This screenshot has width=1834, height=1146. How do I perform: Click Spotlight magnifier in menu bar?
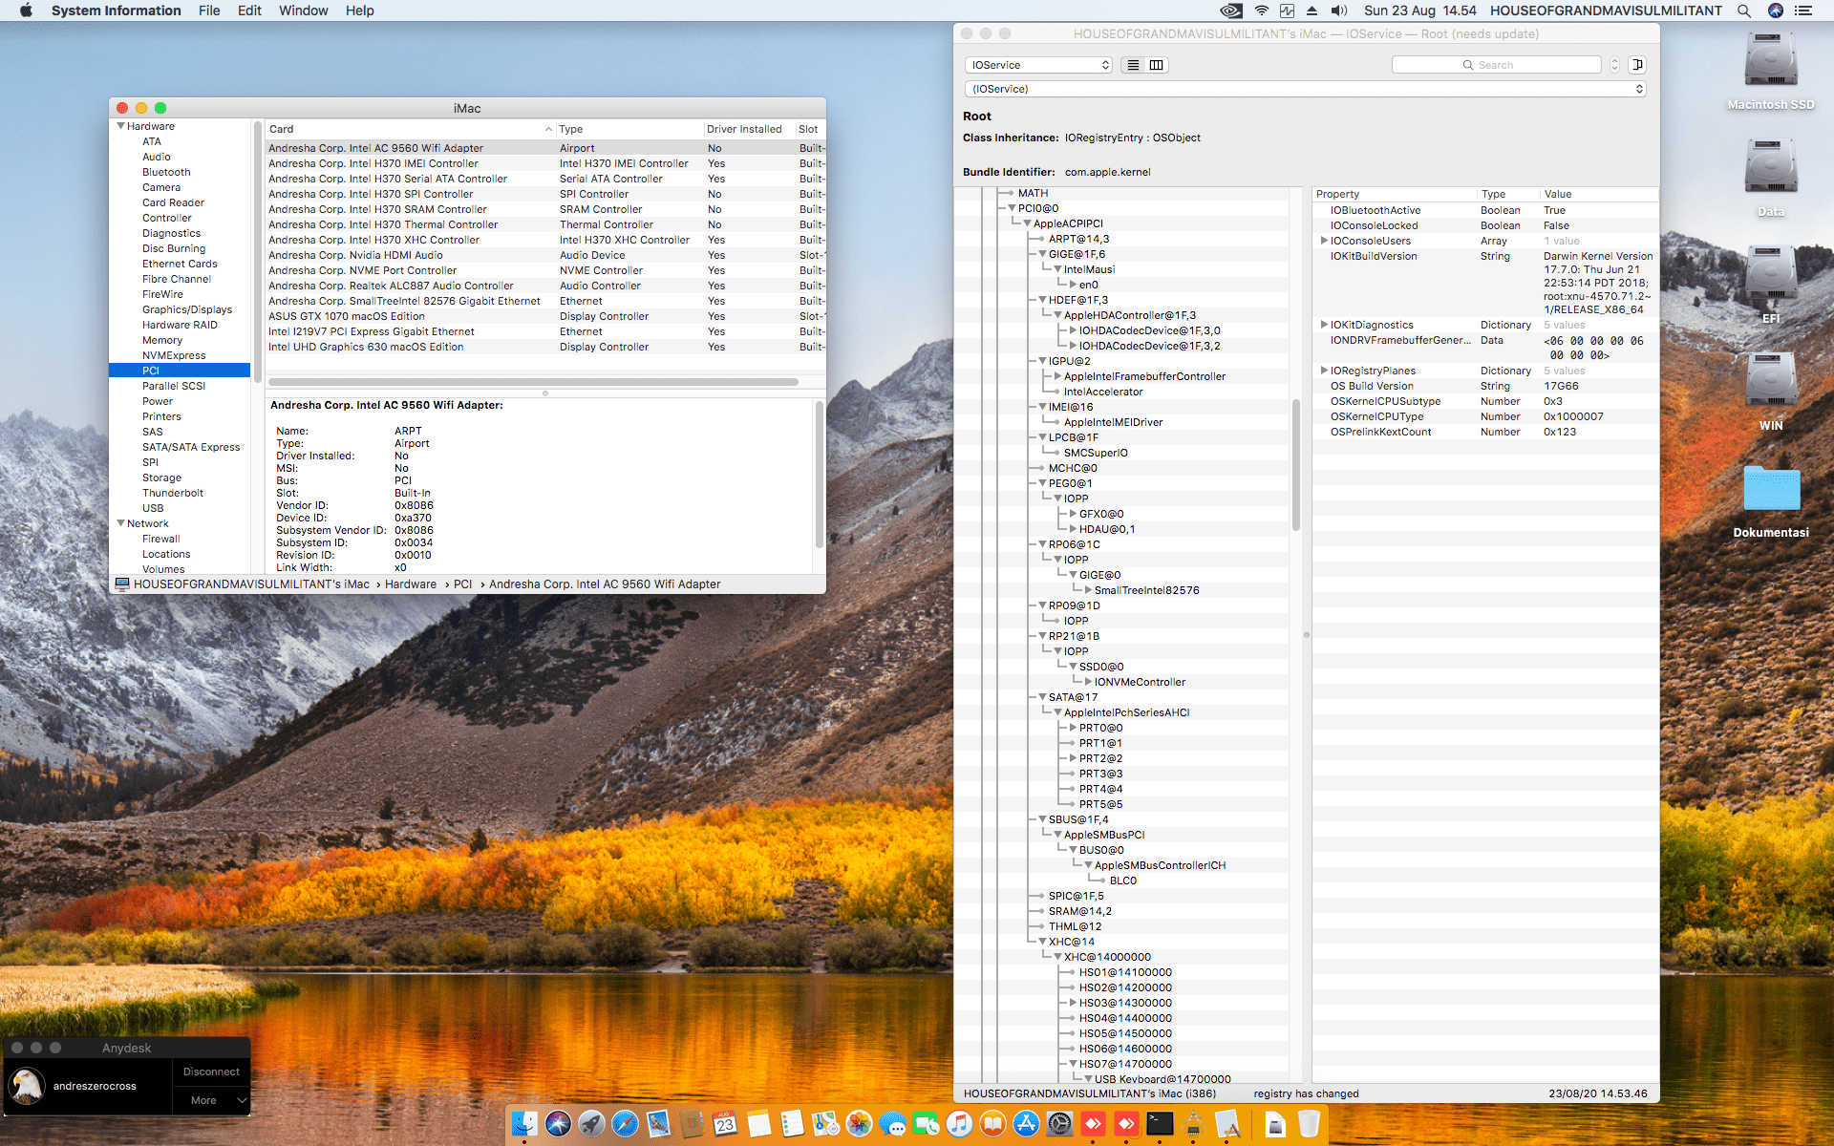1743,11
